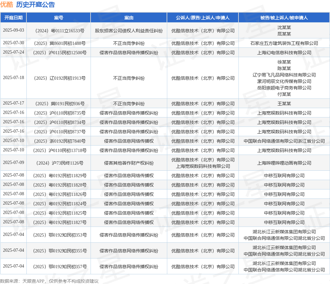Click defendant 付某某
330x284 pixels.
coord(284,94)
